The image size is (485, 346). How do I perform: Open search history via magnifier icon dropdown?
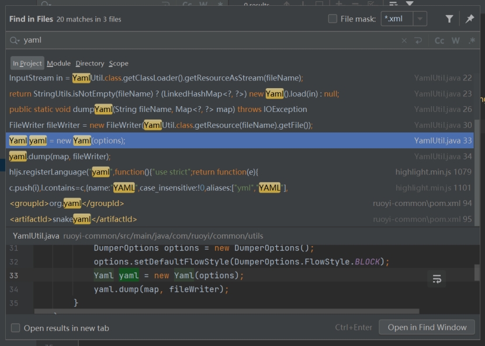[x=15, y=41]
